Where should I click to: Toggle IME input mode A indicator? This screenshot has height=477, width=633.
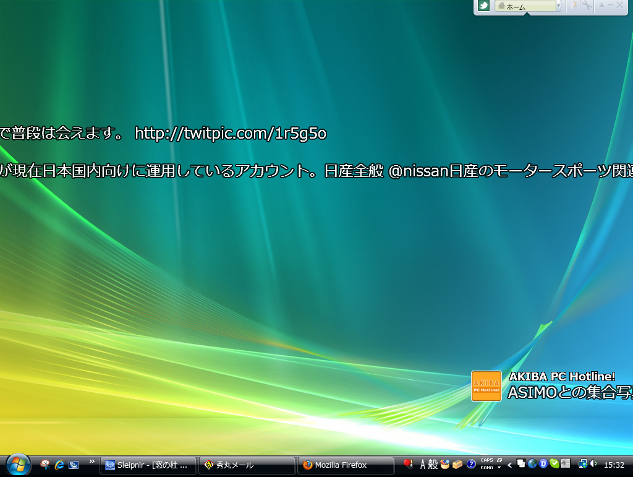coord(423,465)
